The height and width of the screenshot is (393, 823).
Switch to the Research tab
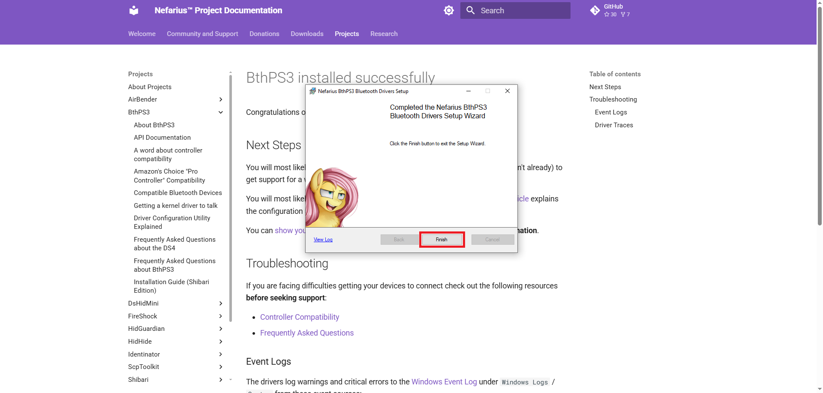[384, 34]
